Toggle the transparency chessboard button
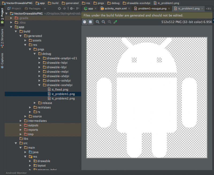 point(85,22)
